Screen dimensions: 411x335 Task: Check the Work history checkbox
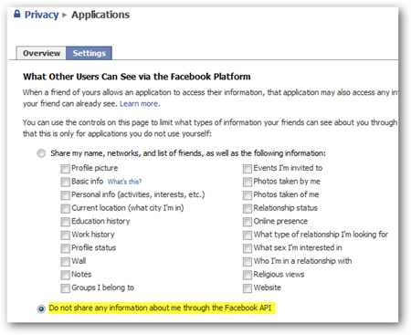(65, 235)
